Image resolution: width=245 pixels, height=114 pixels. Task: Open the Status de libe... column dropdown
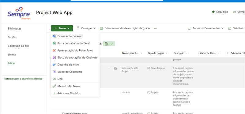[x=218, y=53]
